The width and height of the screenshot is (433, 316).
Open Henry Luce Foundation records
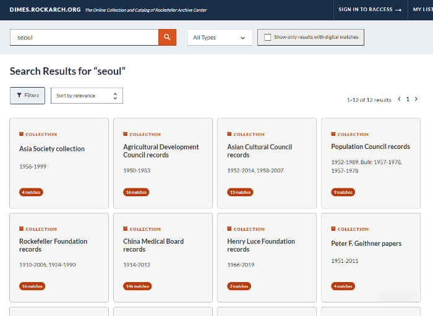261,245
